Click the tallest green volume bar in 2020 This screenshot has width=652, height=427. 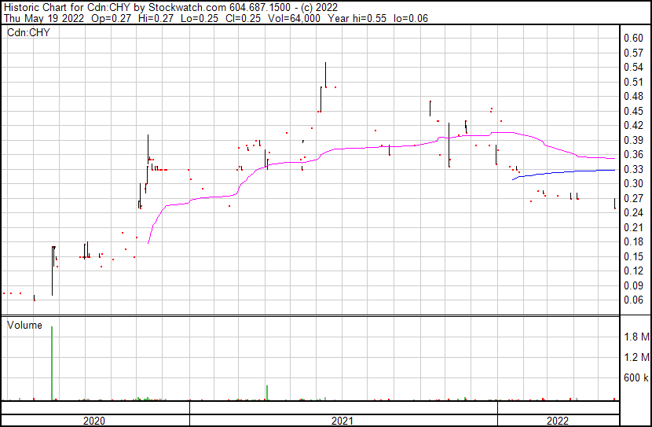[52, 363]
